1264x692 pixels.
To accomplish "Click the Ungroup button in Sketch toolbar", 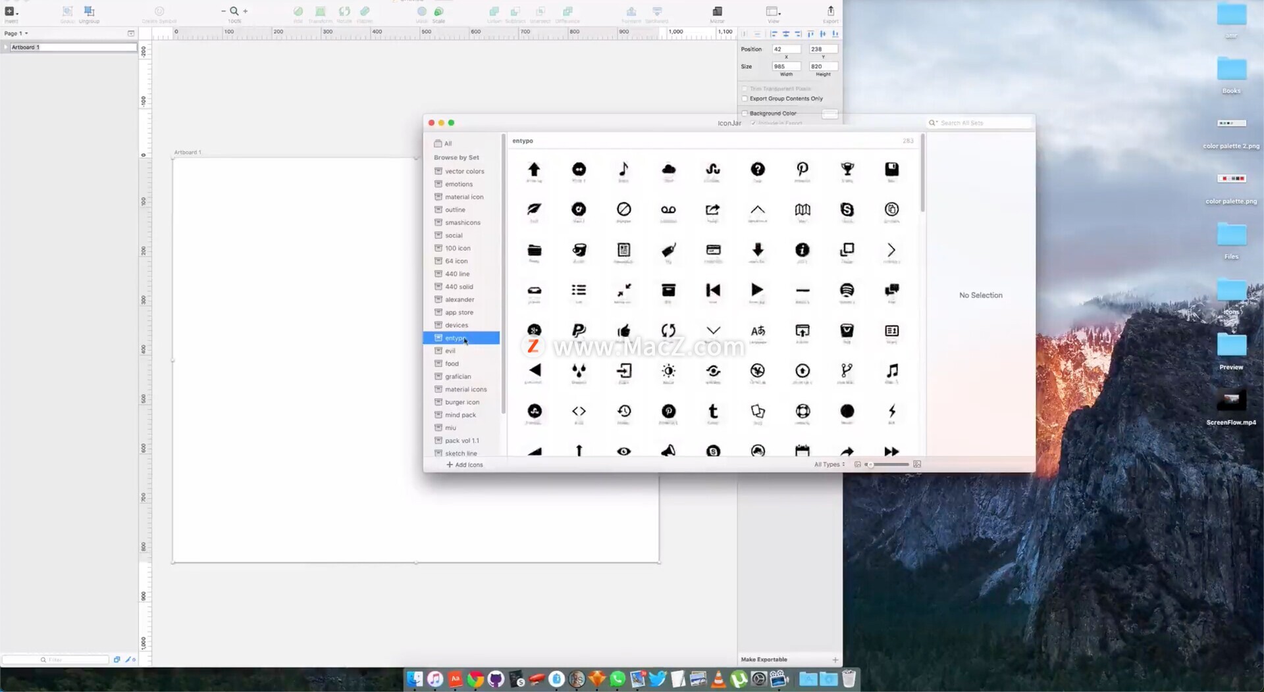I will coord(89,14).
